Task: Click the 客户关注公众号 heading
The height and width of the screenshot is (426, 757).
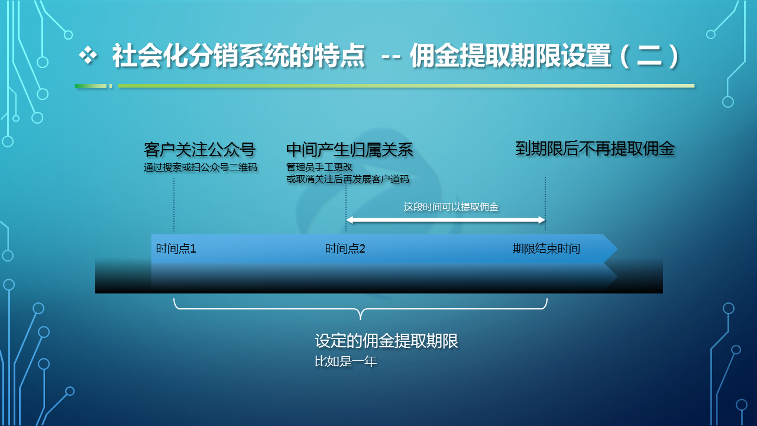Action: (199, 150)
